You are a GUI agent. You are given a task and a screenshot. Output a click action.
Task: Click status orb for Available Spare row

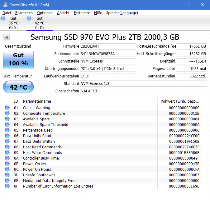(x=7, y=119)
